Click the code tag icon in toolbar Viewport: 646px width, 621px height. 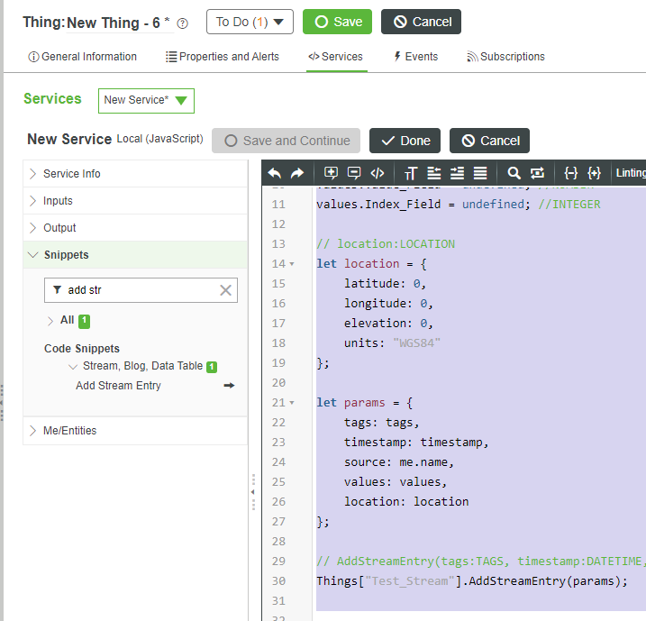(x=378, y=173)
